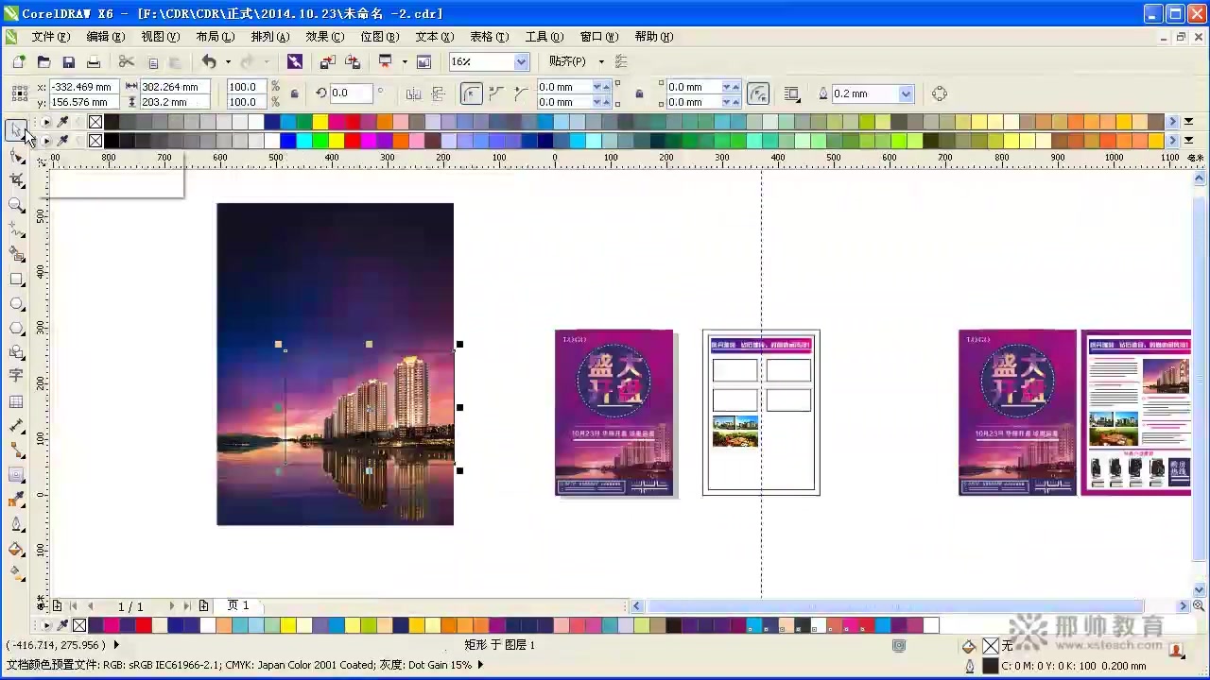Open the wrap text options dropdown
The image size is (1210, 680).
tap(792, 93)
